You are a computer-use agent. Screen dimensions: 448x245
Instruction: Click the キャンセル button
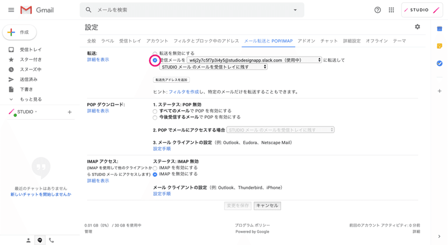click(267, 206)
